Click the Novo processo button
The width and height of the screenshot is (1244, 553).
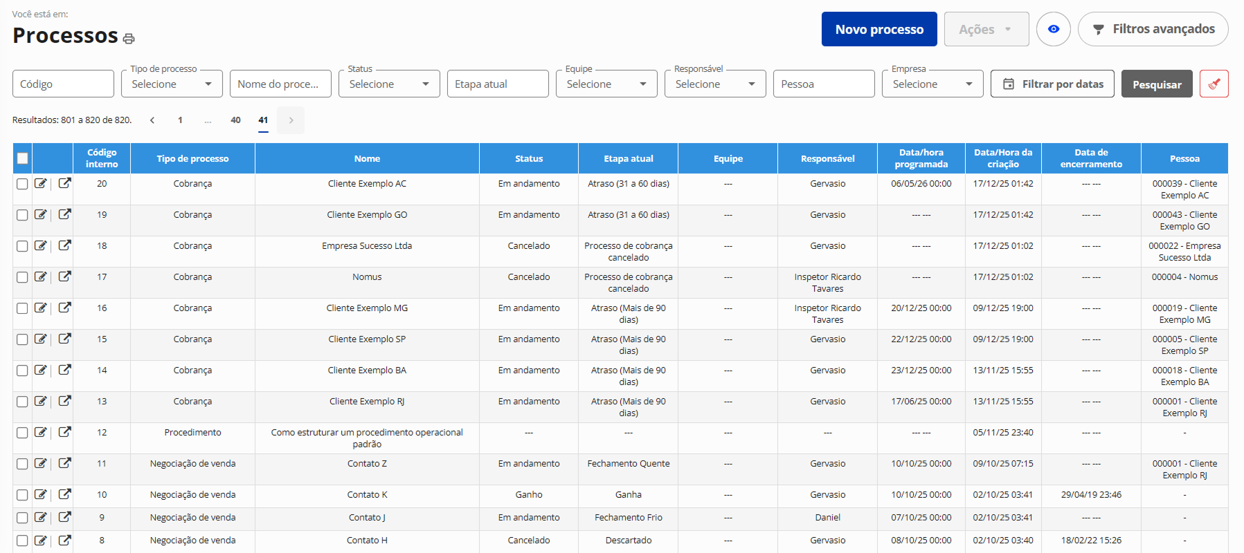(878, 29)
